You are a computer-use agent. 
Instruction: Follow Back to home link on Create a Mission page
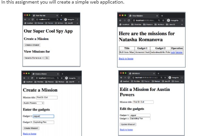[x=30, y=134]
